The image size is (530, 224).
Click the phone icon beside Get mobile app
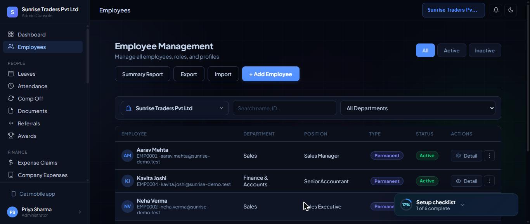click(14, 194)
